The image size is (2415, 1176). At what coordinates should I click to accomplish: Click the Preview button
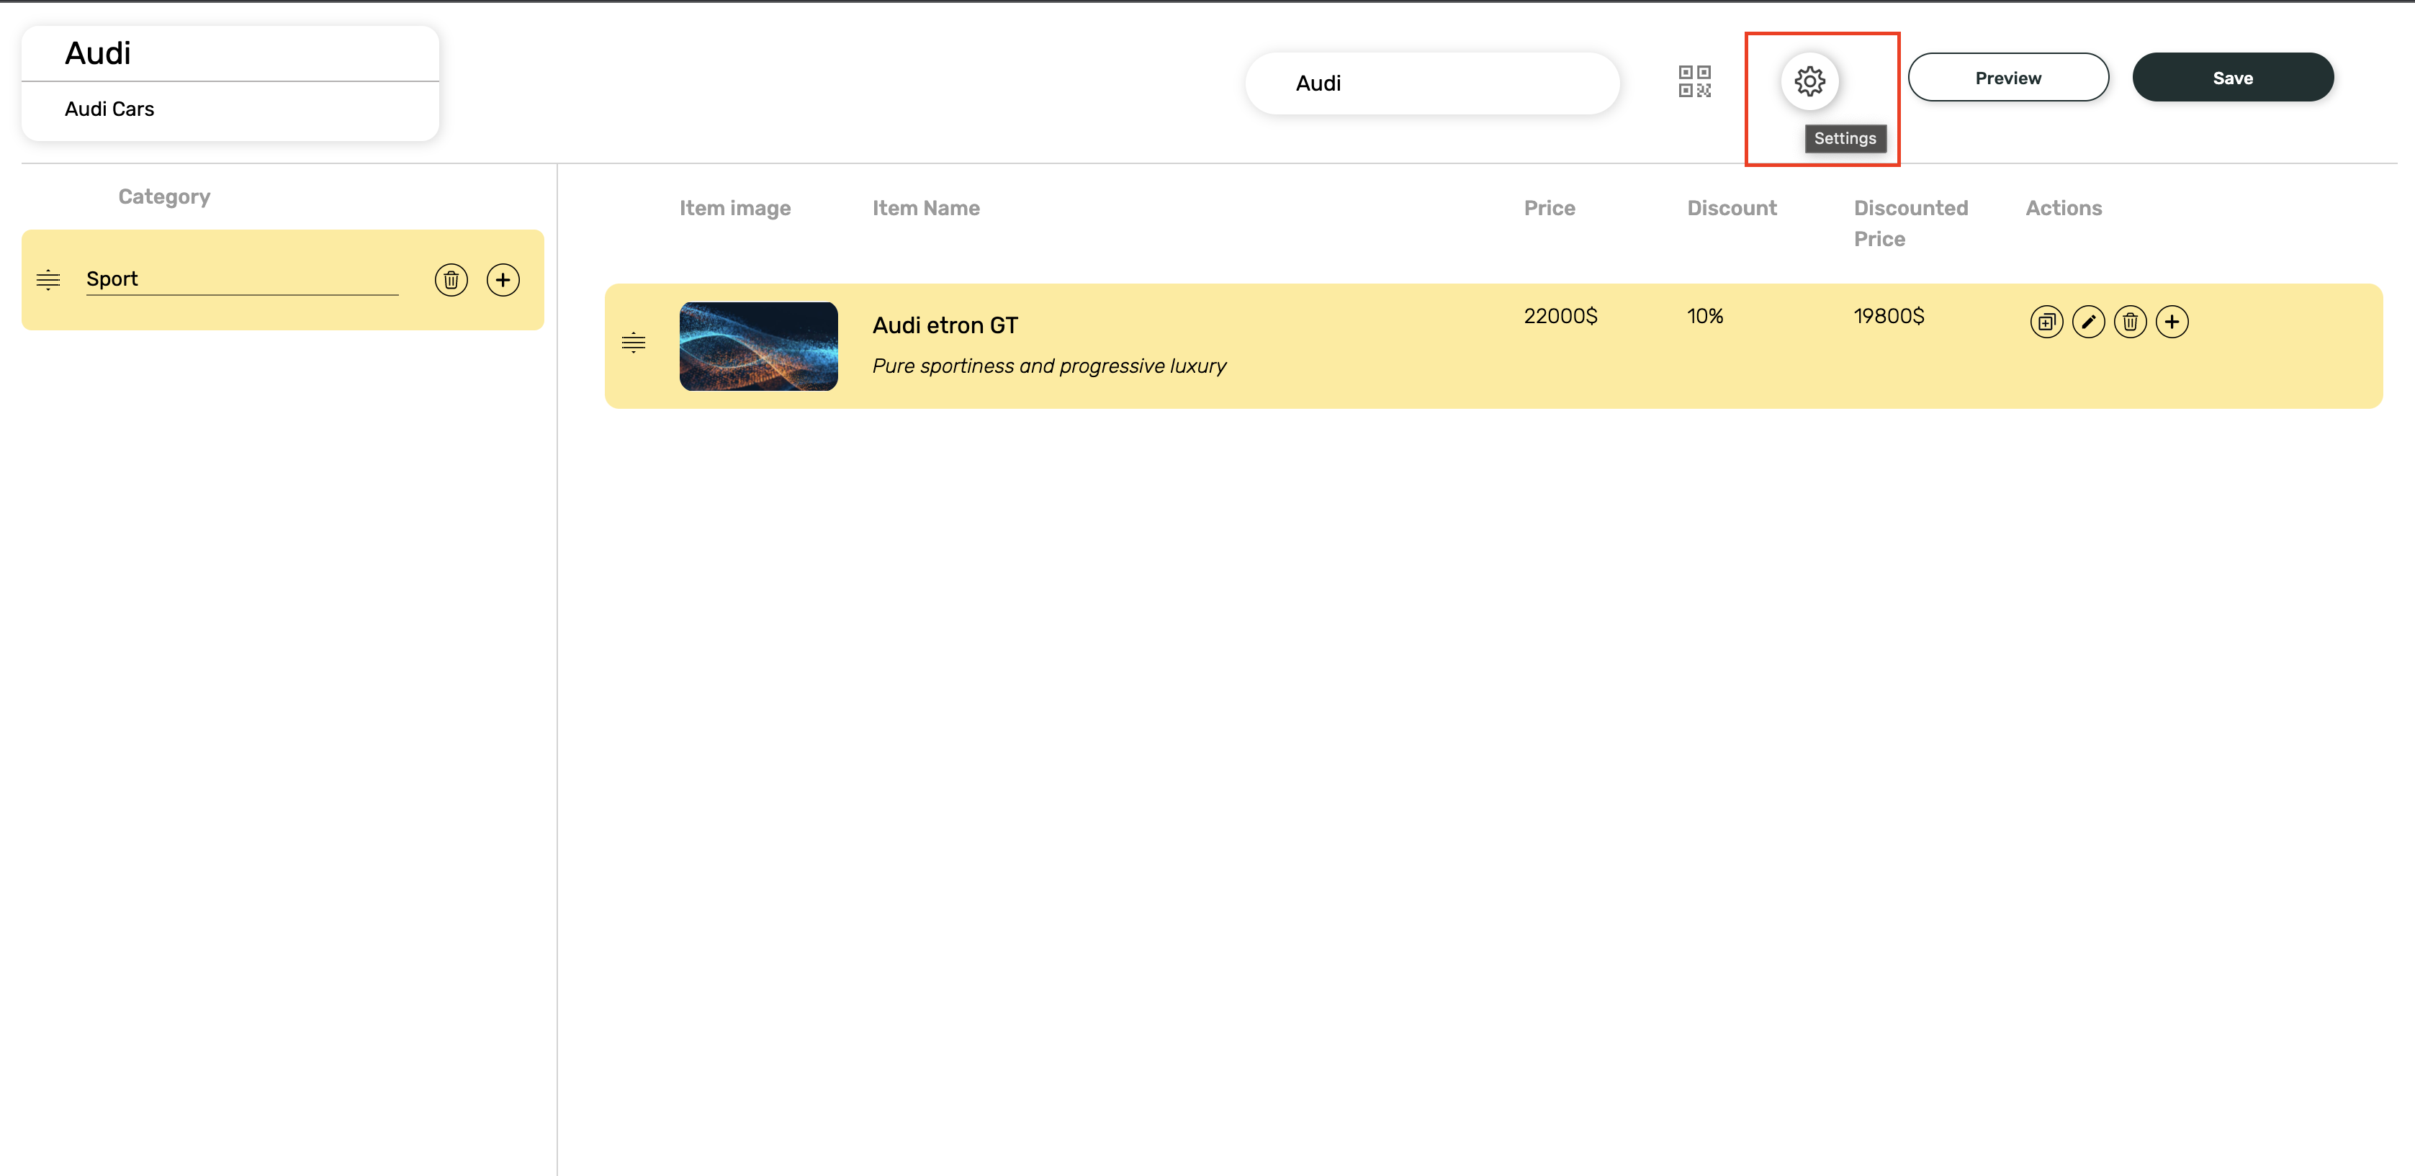[x=2008, y=78]
